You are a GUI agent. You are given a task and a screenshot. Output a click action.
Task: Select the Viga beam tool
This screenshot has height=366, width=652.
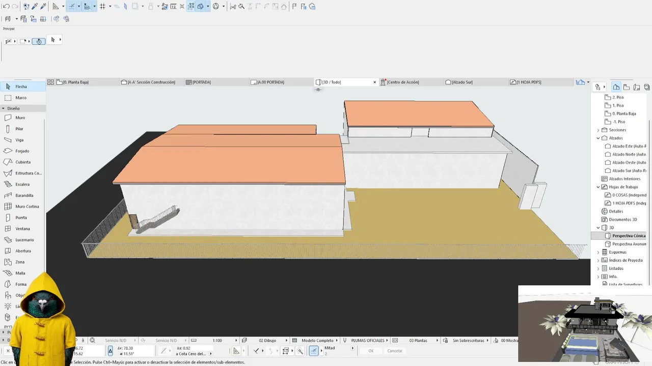[23, 140]
